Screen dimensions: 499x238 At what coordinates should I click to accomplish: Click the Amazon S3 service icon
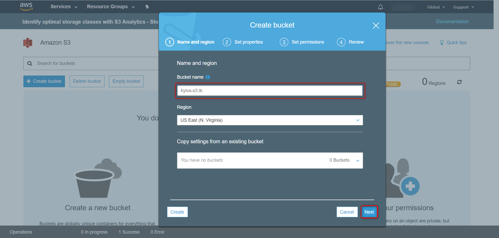[28, 43]
